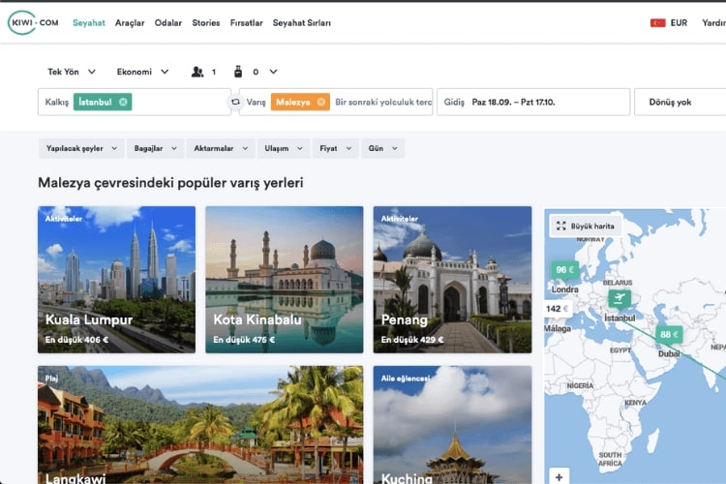Image resolution: width=726 pixels, height=484 pixels.
Task: Open the Fırsatlar menu item
Action: click(246, 22)
